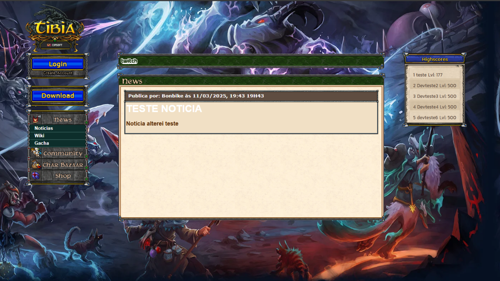Viewport: 500px width, 281px height.
Task: Click the Char Bazaar loot bag icon
Action: tap(36, 165)
